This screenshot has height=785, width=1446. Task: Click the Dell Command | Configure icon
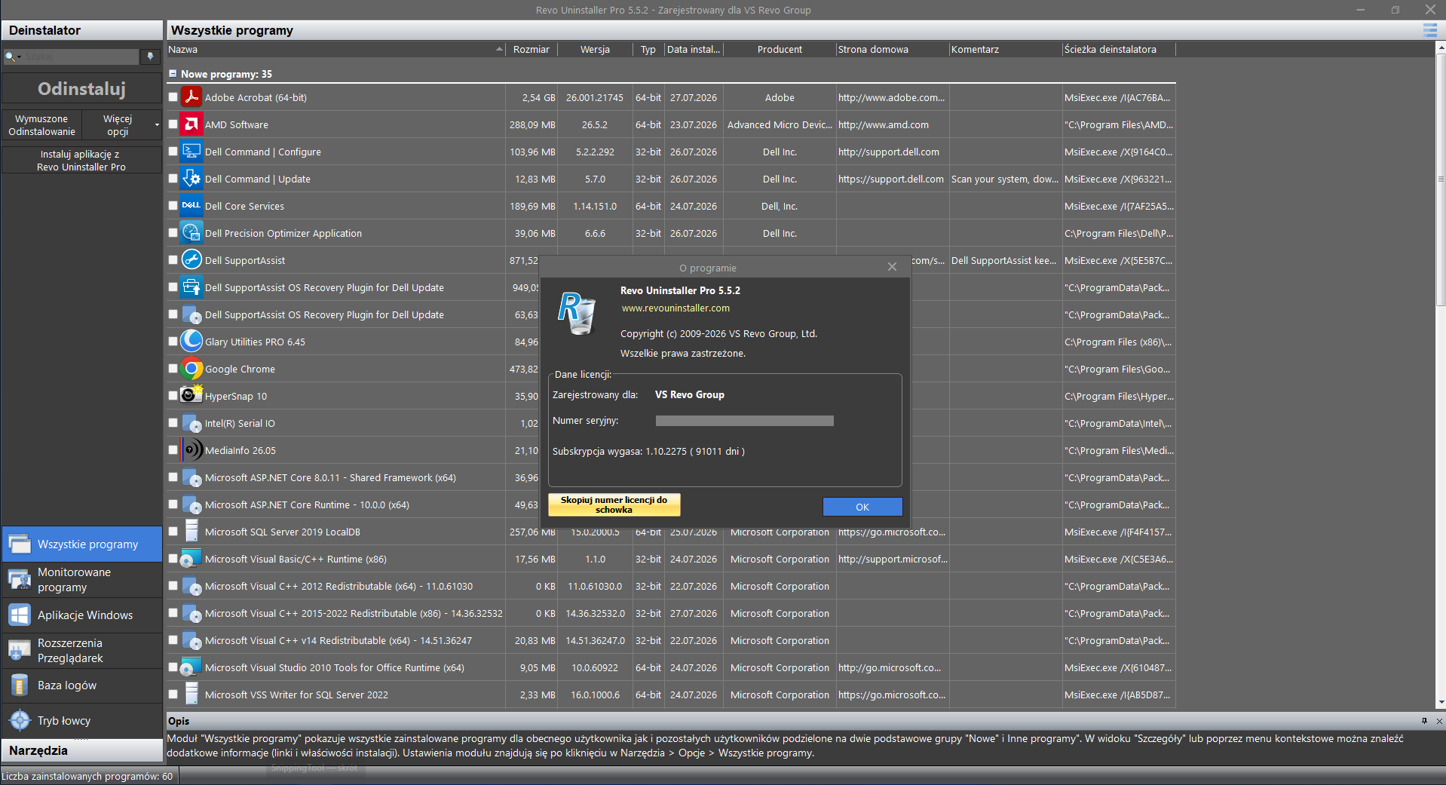(x=191, y=152)
